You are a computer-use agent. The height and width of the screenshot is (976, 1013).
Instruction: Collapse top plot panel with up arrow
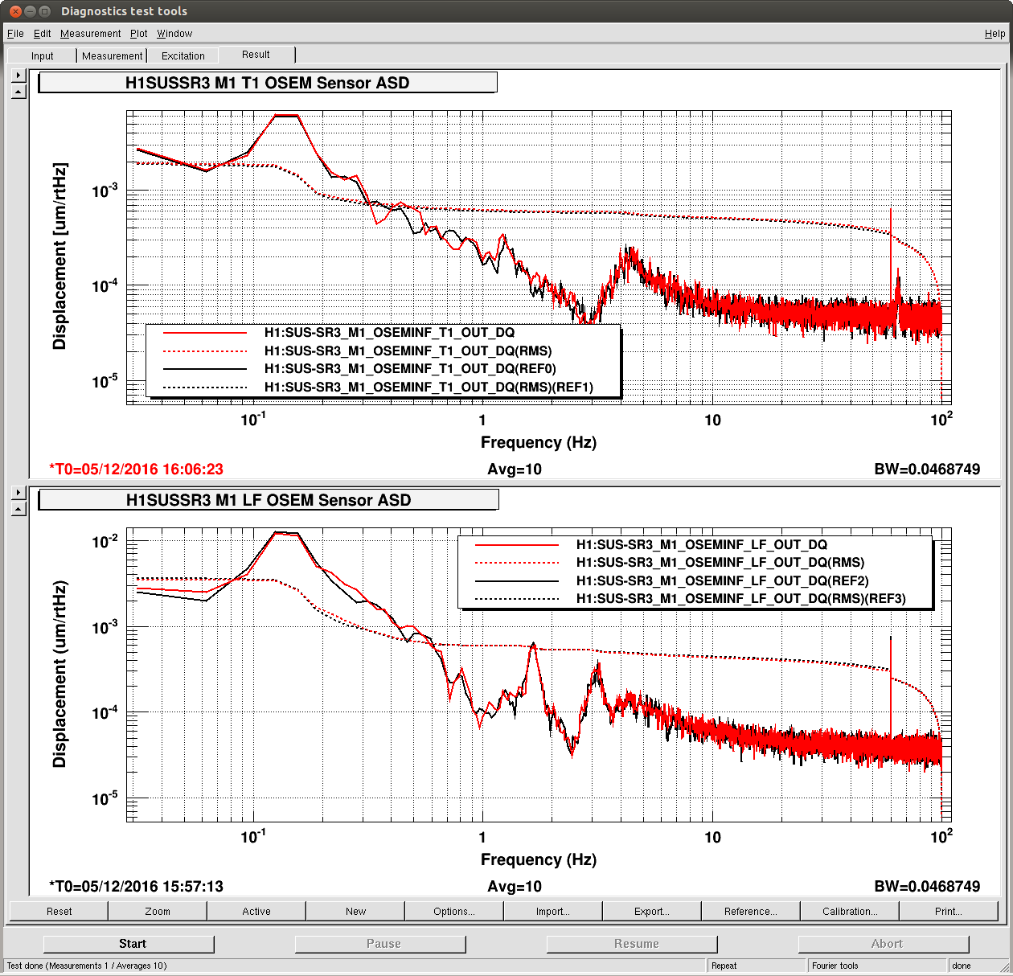tap(18, 92)
